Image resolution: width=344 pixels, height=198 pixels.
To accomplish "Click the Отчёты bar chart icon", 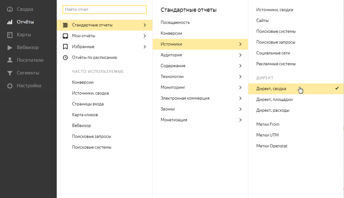I will [10, 22].
